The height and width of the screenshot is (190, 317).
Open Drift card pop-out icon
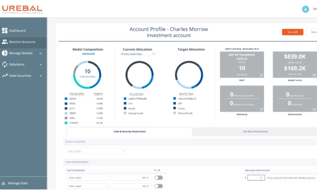pos(261,75)
